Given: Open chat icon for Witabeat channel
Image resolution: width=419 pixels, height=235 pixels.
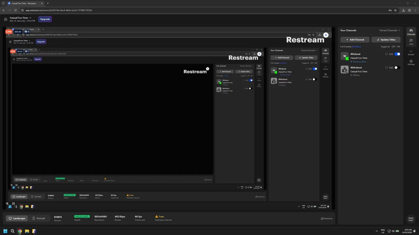Looking at the screenshot, I should point(386,54).
